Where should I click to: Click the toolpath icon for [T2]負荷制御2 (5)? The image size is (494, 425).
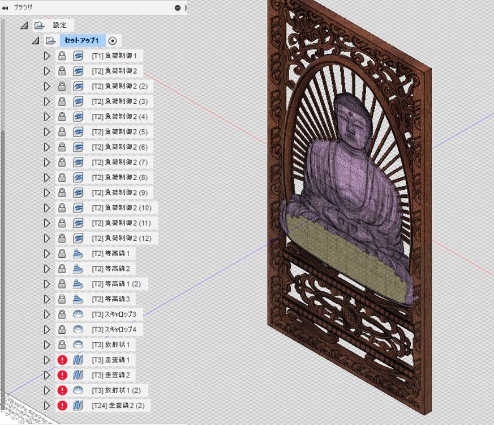pyautogui.click(x=78, y=132)
